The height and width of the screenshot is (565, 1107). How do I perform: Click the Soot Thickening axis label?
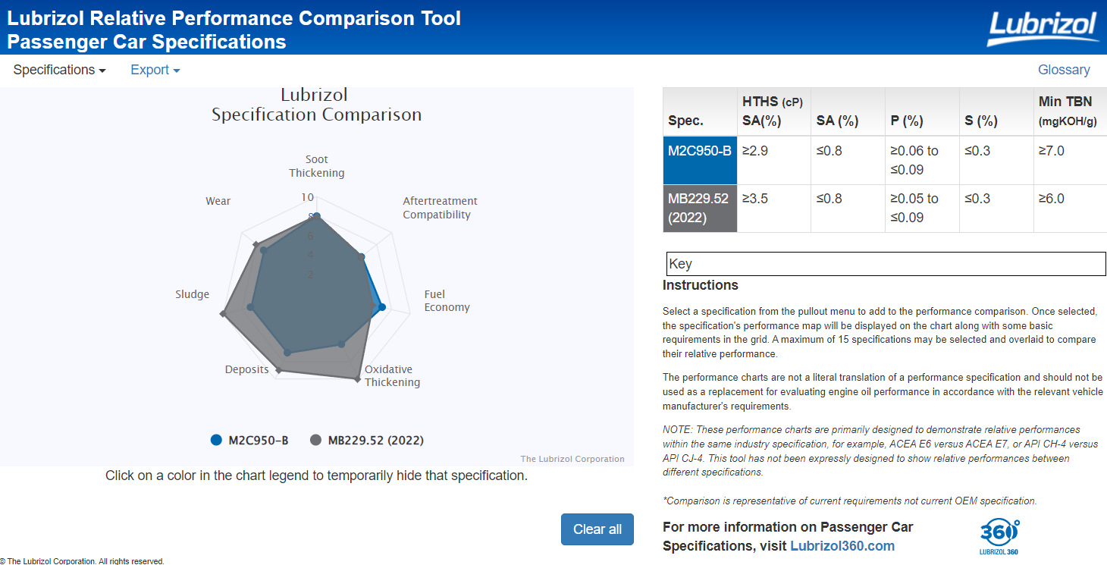click(x=316, y=166)
